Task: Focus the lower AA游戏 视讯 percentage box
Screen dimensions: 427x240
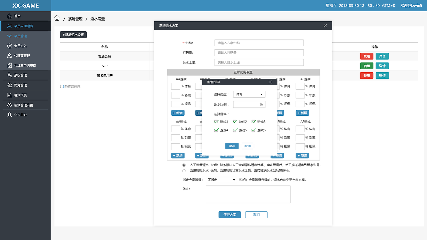Action: click(x=175, y=147)
